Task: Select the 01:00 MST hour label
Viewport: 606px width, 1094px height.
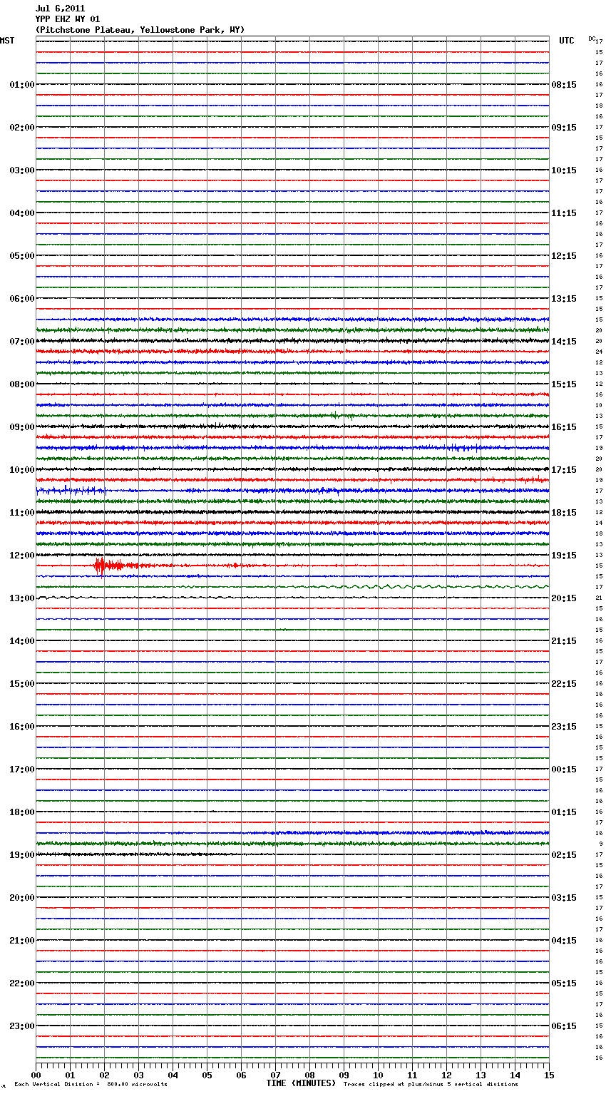Action: click(x=22, y=85)
